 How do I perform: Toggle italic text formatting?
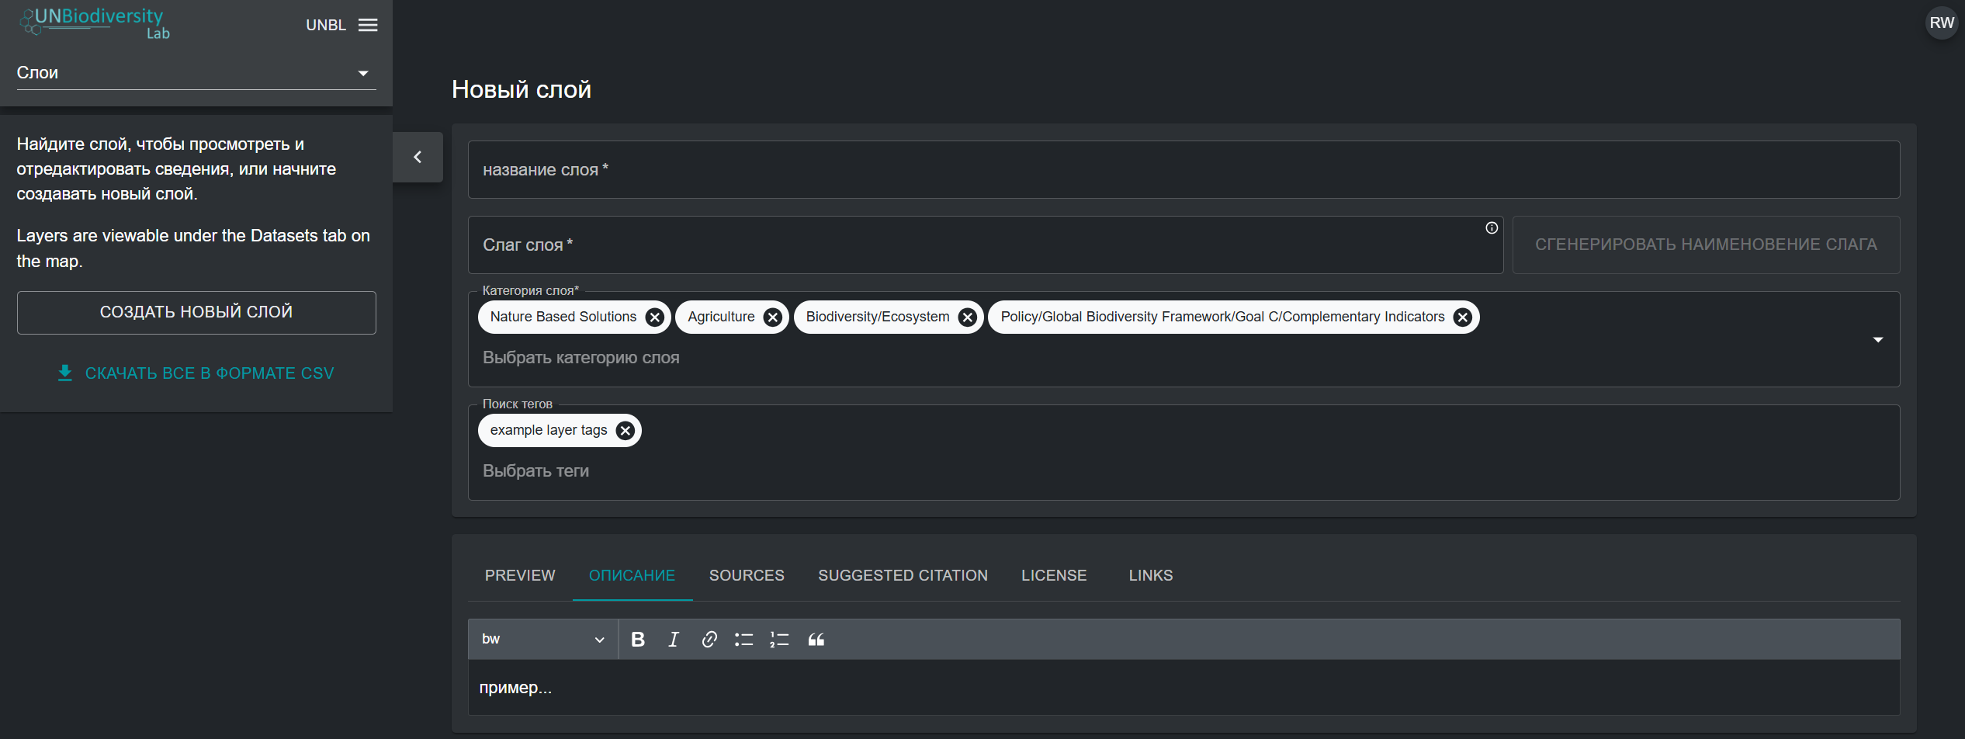click(673, 639)
